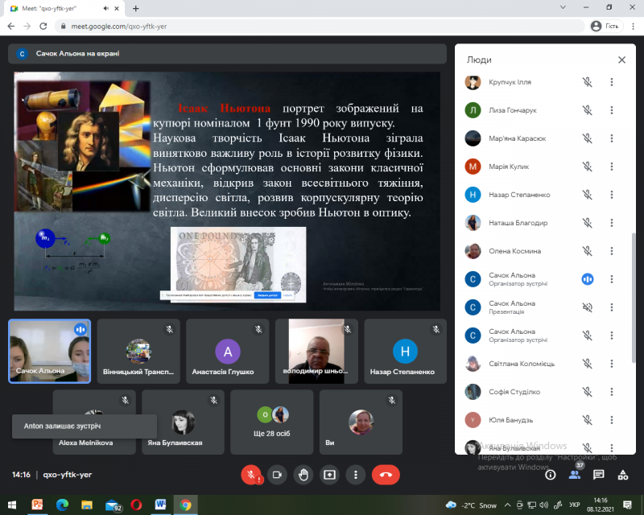This screenshot has height=515, width=644.
Task: Open the Activities shapes icon
Action: [x=622, y=475]
